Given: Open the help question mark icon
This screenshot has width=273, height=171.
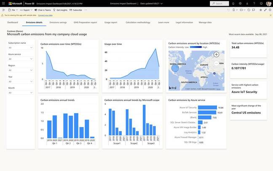Looking at the screenshot, I should [x=254, y=3].
